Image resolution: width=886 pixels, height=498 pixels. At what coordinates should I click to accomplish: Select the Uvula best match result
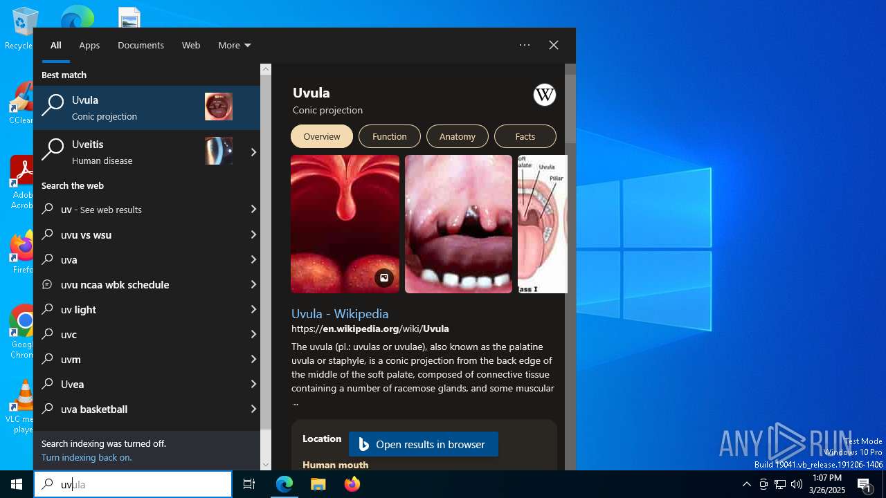(147, 108)
